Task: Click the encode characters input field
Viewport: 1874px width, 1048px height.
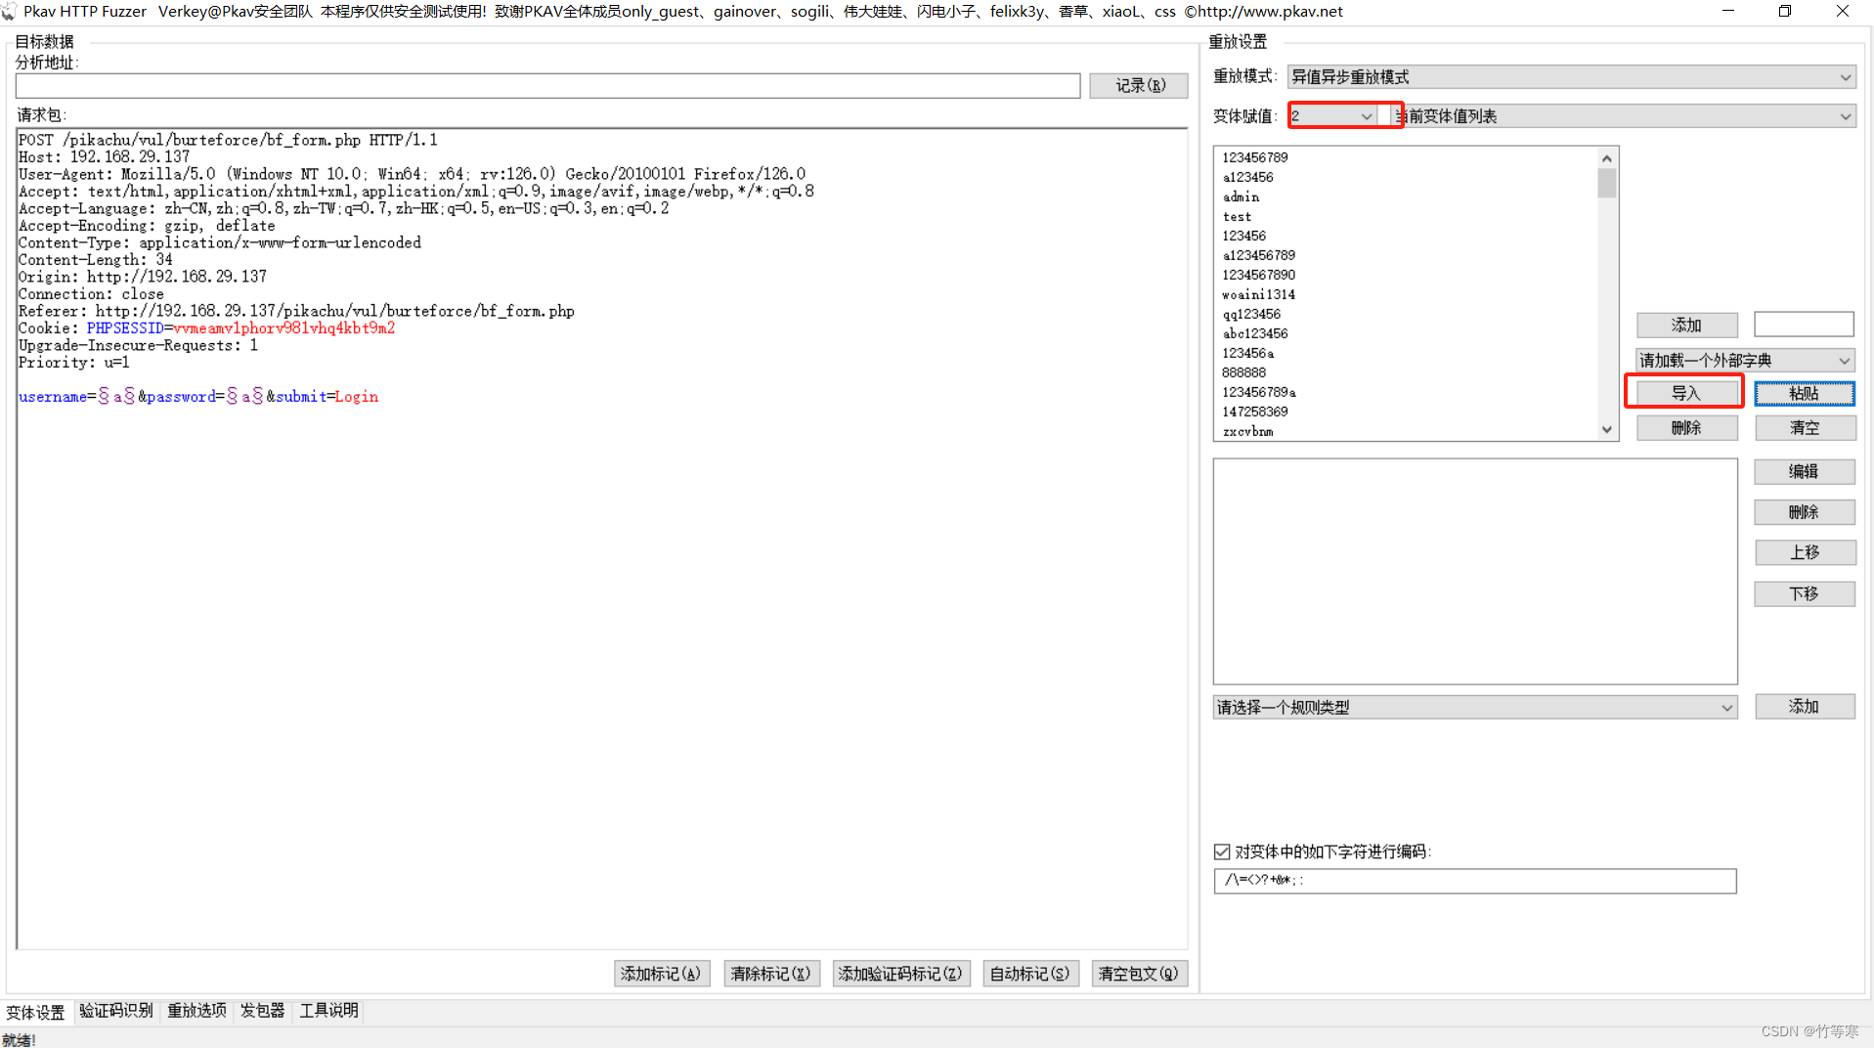Action: (1474, 880)
